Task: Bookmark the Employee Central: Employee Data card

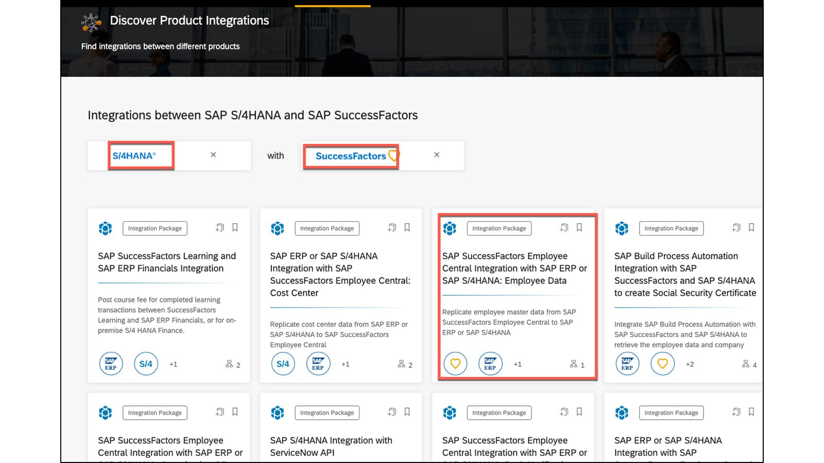Action: [x=579, y=227]
